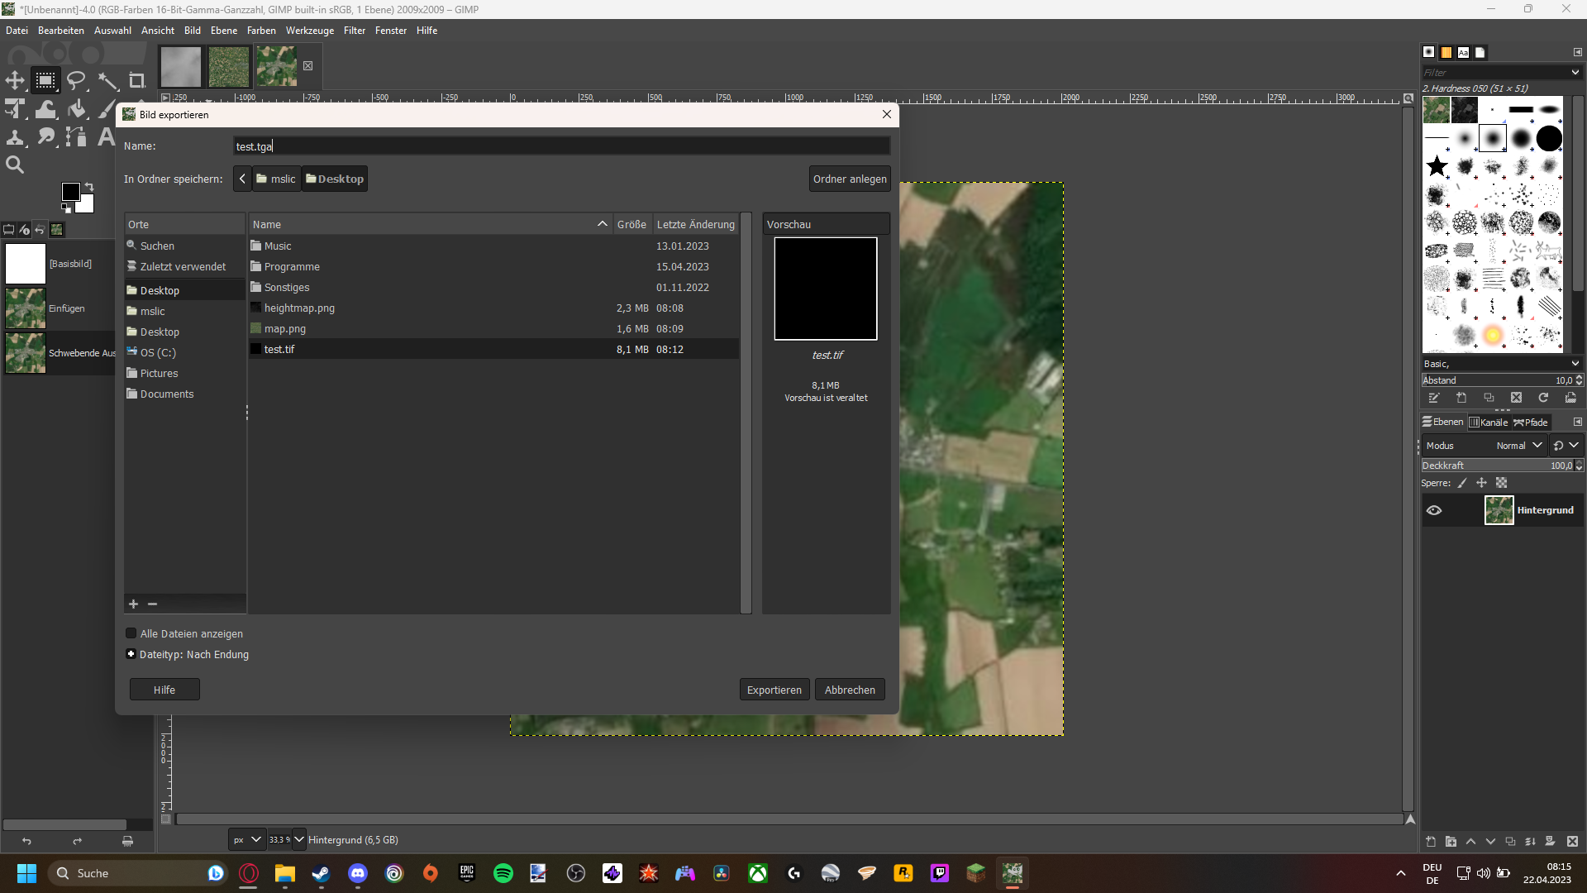Switch to the Kanäle tab
This screenshot has height=893, width=1587.
(x=1489, y=423)
